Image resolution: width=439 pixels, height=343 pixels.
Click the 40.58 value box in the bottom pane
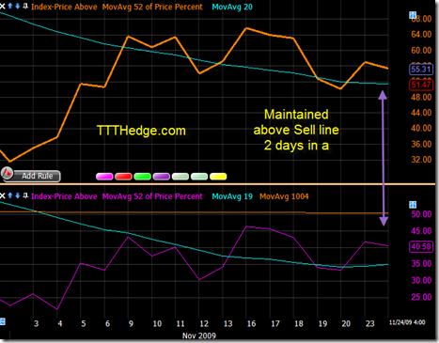click(421, 246)
